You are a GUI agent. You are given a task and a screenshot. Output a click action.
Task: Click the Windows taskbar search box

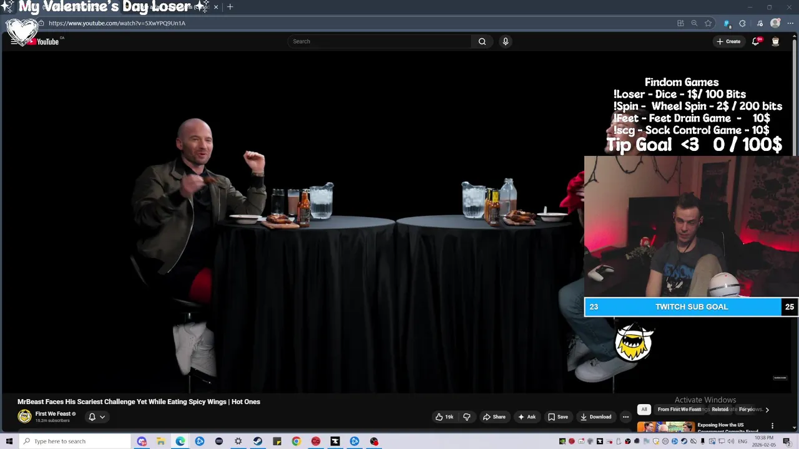pyautogui.click(x=75, y=441)
